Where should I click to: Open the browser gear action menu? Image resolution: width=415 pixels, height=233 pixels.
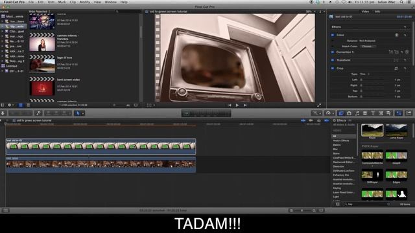(10, 105)
